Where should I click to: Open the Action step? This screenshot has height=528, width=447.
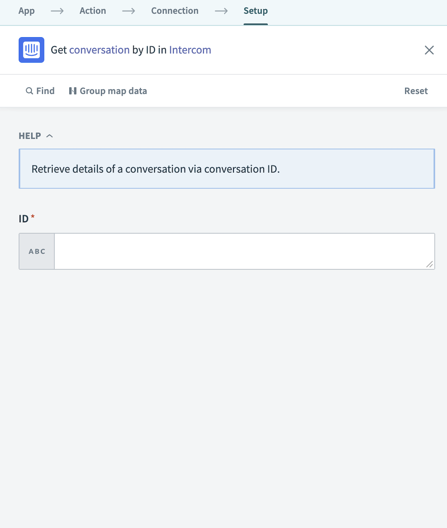tap(92, 11)
